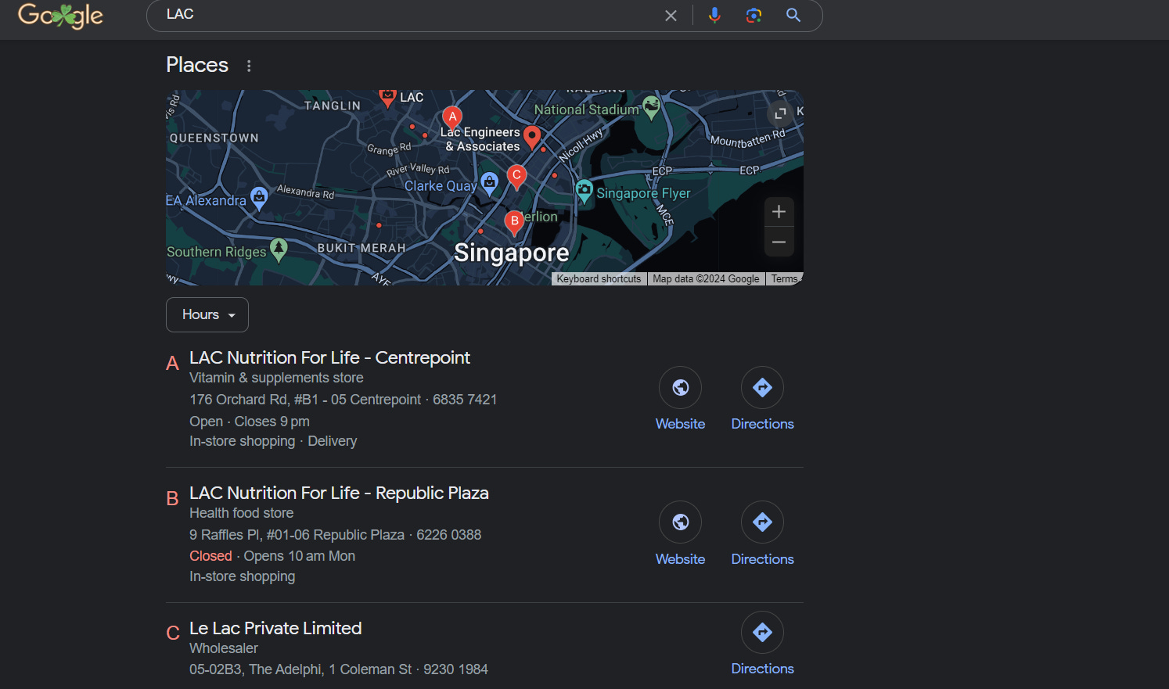The image size is (1169, 689).
Task: Click 'Open · Closes 9 pm' text
Action: (250, 422)
